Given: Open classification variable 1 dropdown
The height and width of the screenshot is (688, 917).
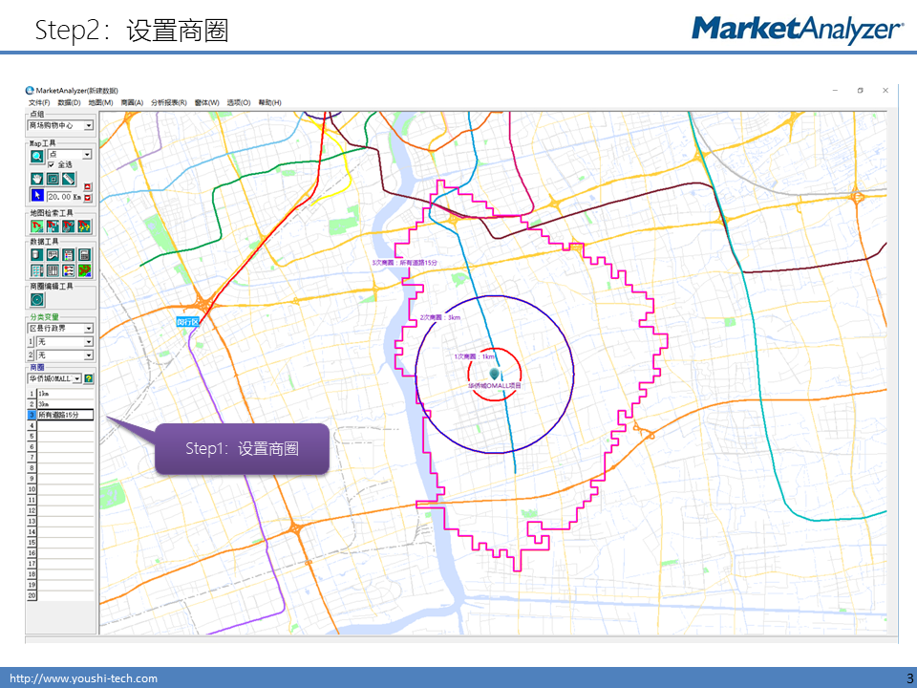Looking at the screenshot, I should click(88, 342).
